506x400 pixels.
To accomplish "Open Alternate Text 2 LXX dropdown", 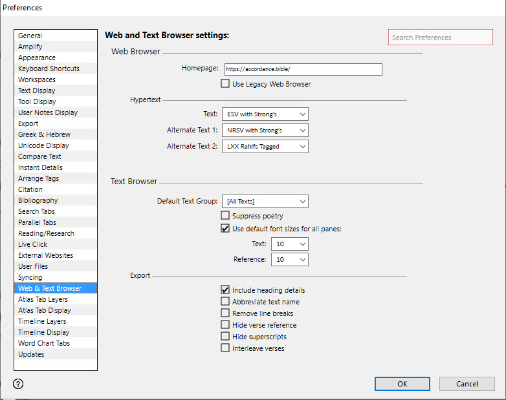I will click(265, 147).
